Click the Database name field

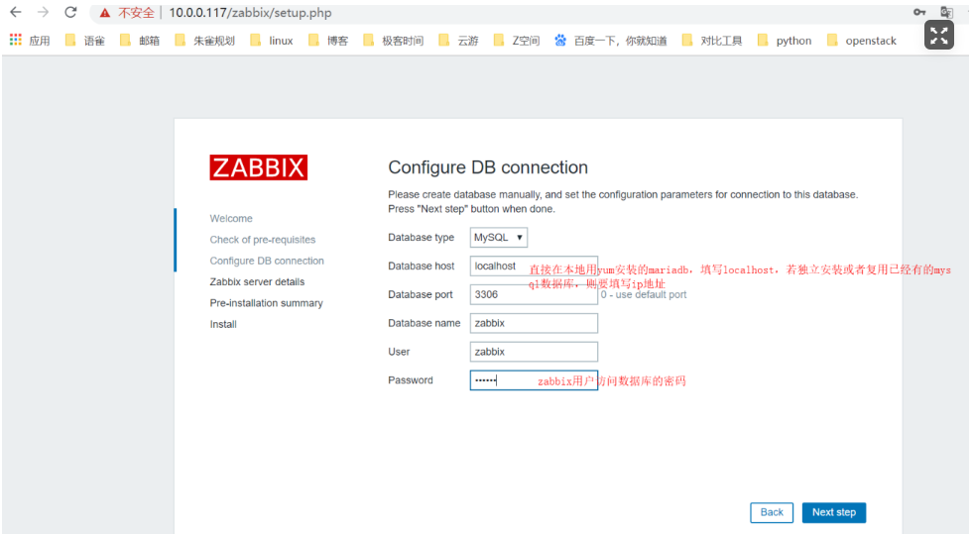(534, 323)
